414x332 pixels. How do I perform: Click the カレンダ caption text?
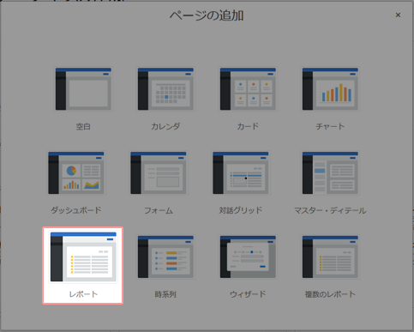[x=165, y=126]
